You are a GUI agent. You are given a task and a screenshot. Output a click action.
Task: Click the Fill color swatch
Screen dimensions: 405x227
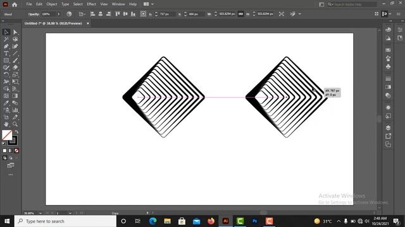[7, 135]
